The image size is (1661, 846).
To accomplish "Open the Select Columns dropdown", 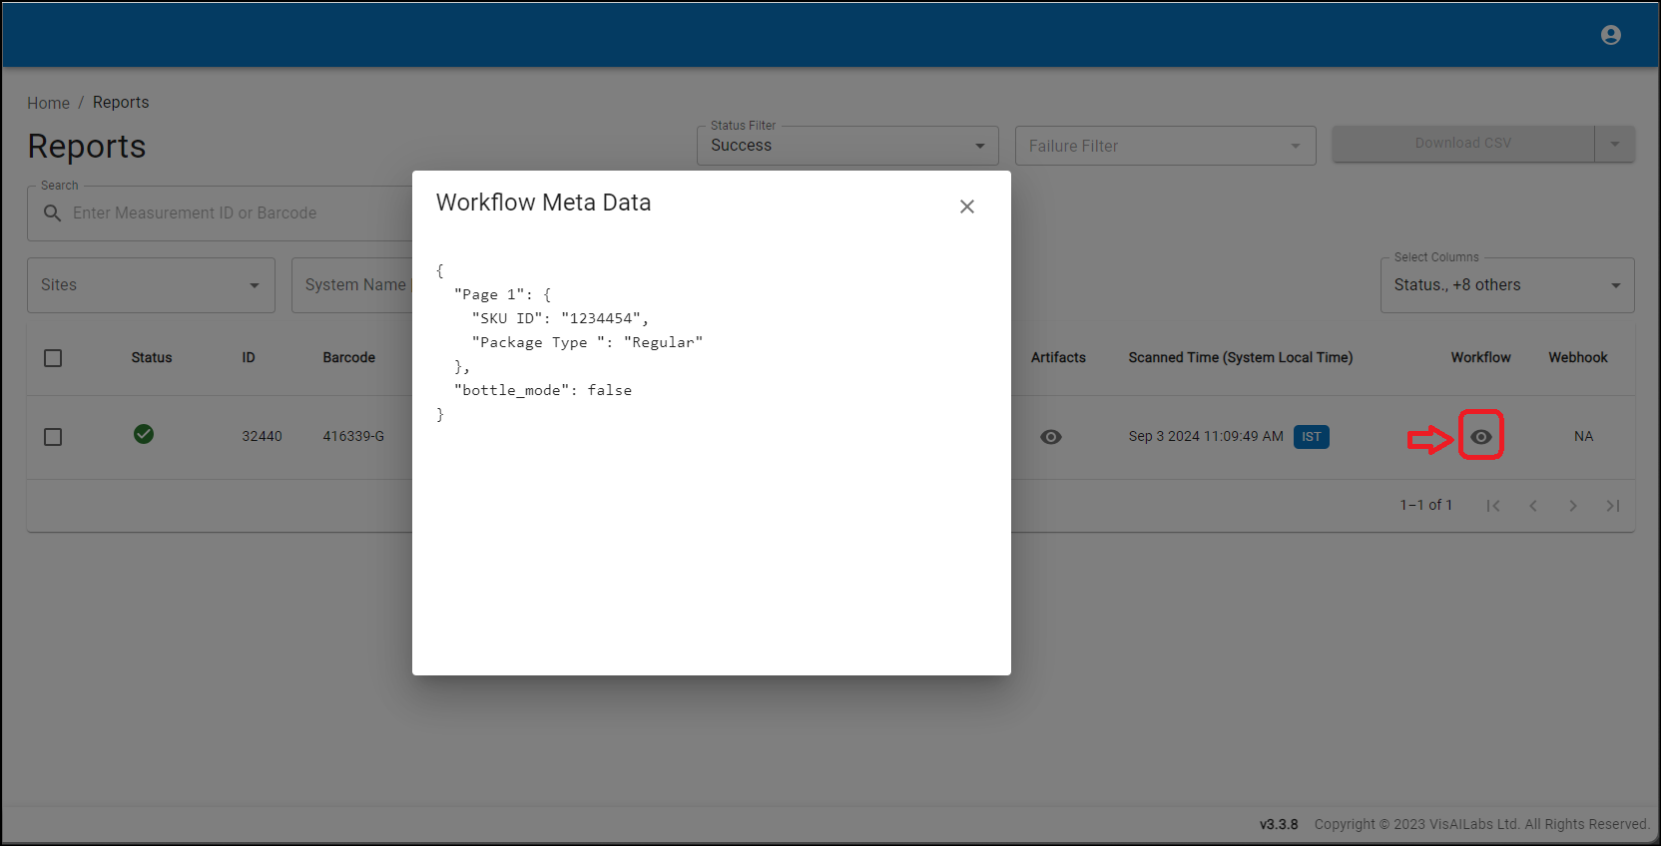I will (1507, 285).
